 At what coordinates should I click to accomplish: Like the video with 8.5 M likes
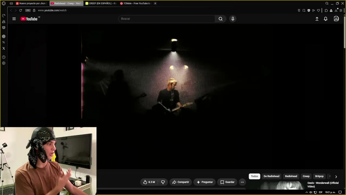[x=149, y=182]
